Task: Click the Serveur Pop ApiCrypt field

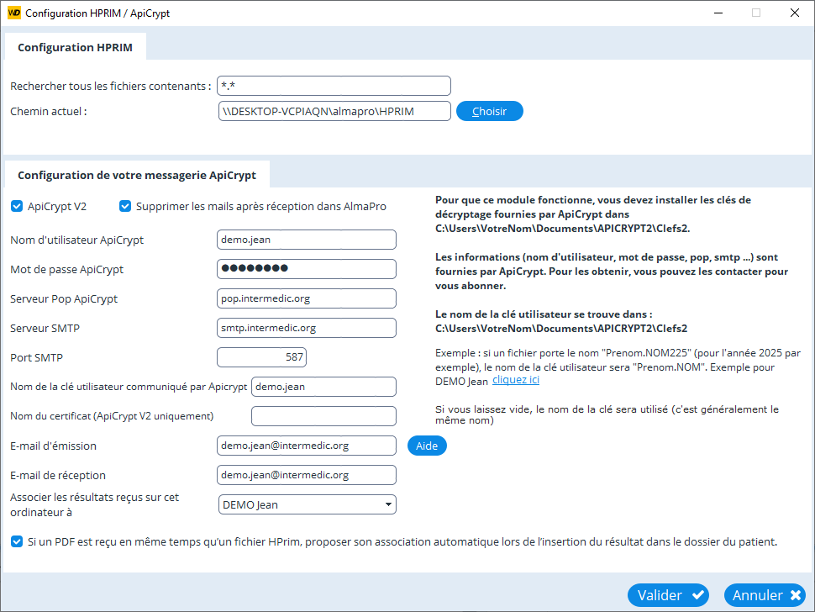Action: click(x=306, y=298)
